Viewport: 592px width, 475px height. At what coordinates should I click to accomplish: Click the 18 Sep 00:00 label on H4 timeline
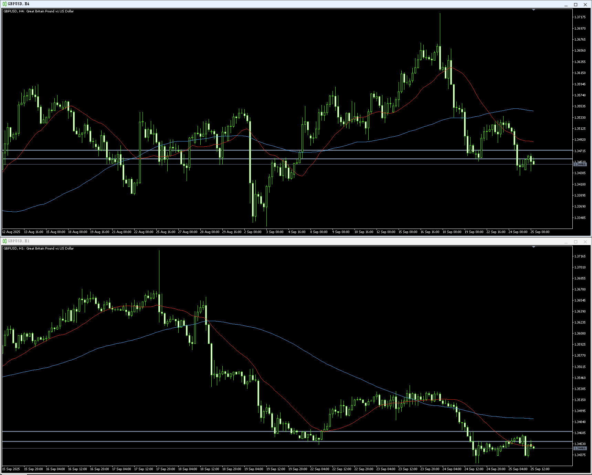[452, 232]
